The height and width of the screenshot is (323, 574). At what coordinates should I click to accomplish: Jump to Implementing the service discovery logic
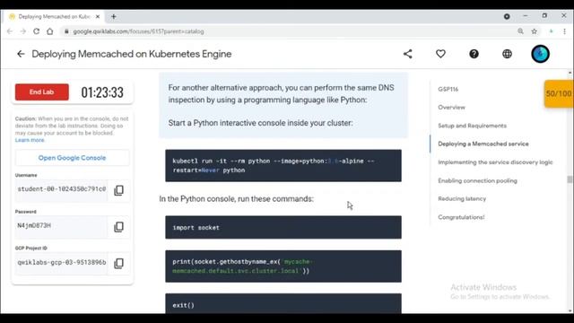tap(495, 162)
